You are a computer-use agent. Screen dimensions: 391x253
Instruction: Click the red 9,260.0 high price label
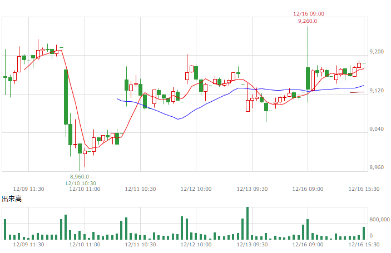pos(308,21)
